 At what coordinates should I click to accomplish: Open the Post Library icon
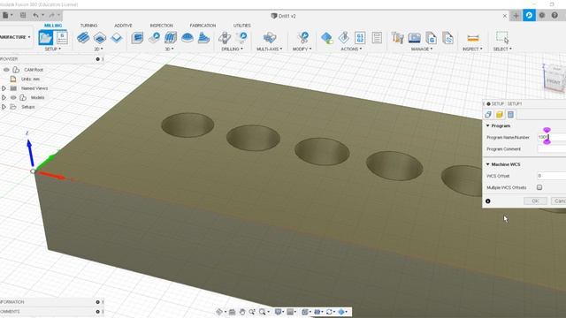431,38
